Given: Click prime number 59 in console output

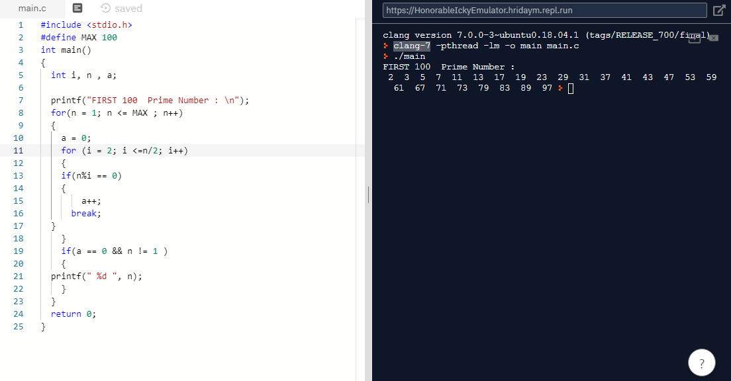Looking at the screenshot, I should click(711, 77).
